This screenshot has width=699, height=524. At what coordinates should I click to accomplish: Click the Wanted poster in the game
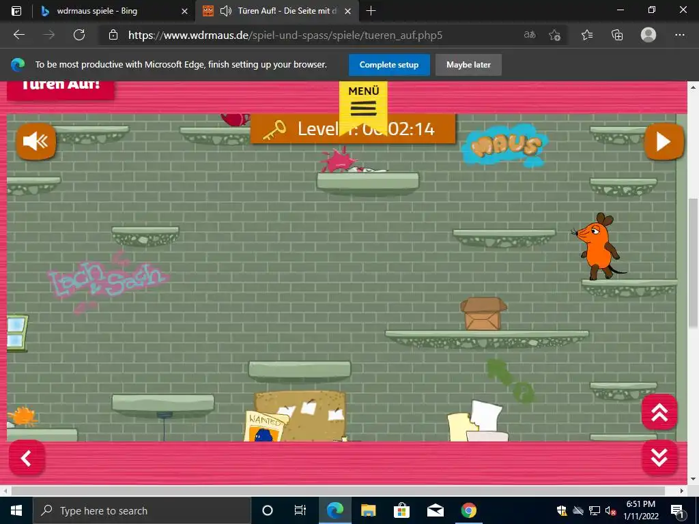coord(265,426)
